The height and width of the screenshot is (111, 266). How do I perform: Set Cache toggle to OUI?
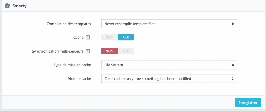126,37
